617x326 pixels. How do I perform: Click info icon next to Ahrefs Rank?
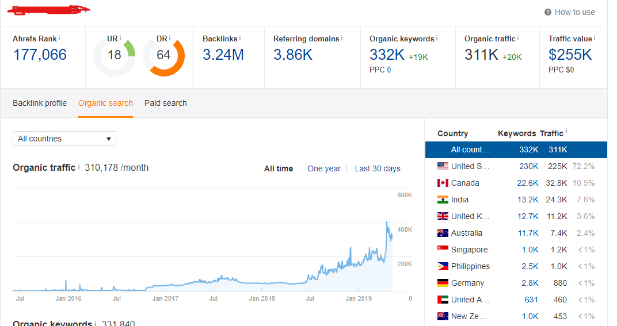59,38
